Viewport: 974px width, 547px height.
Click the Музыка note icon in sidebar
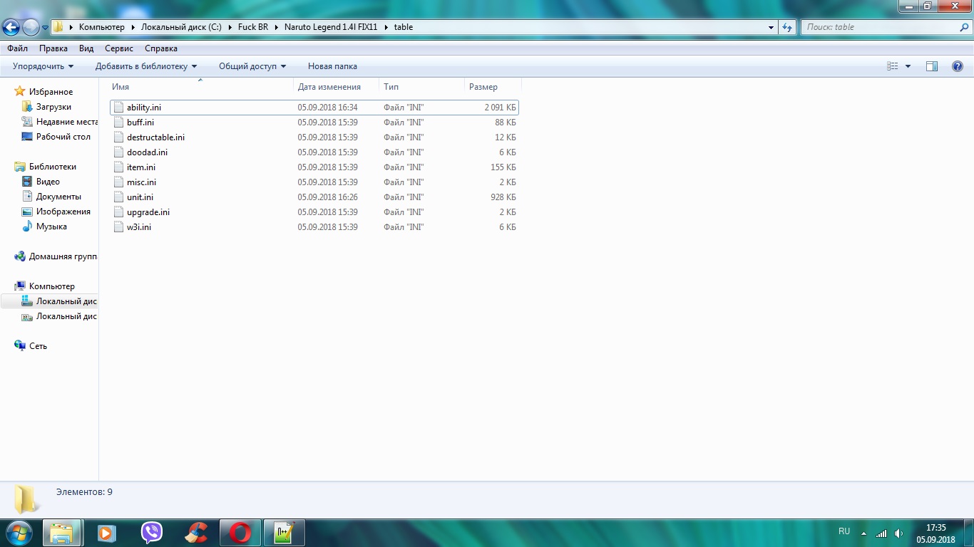(x=27, y=226)
